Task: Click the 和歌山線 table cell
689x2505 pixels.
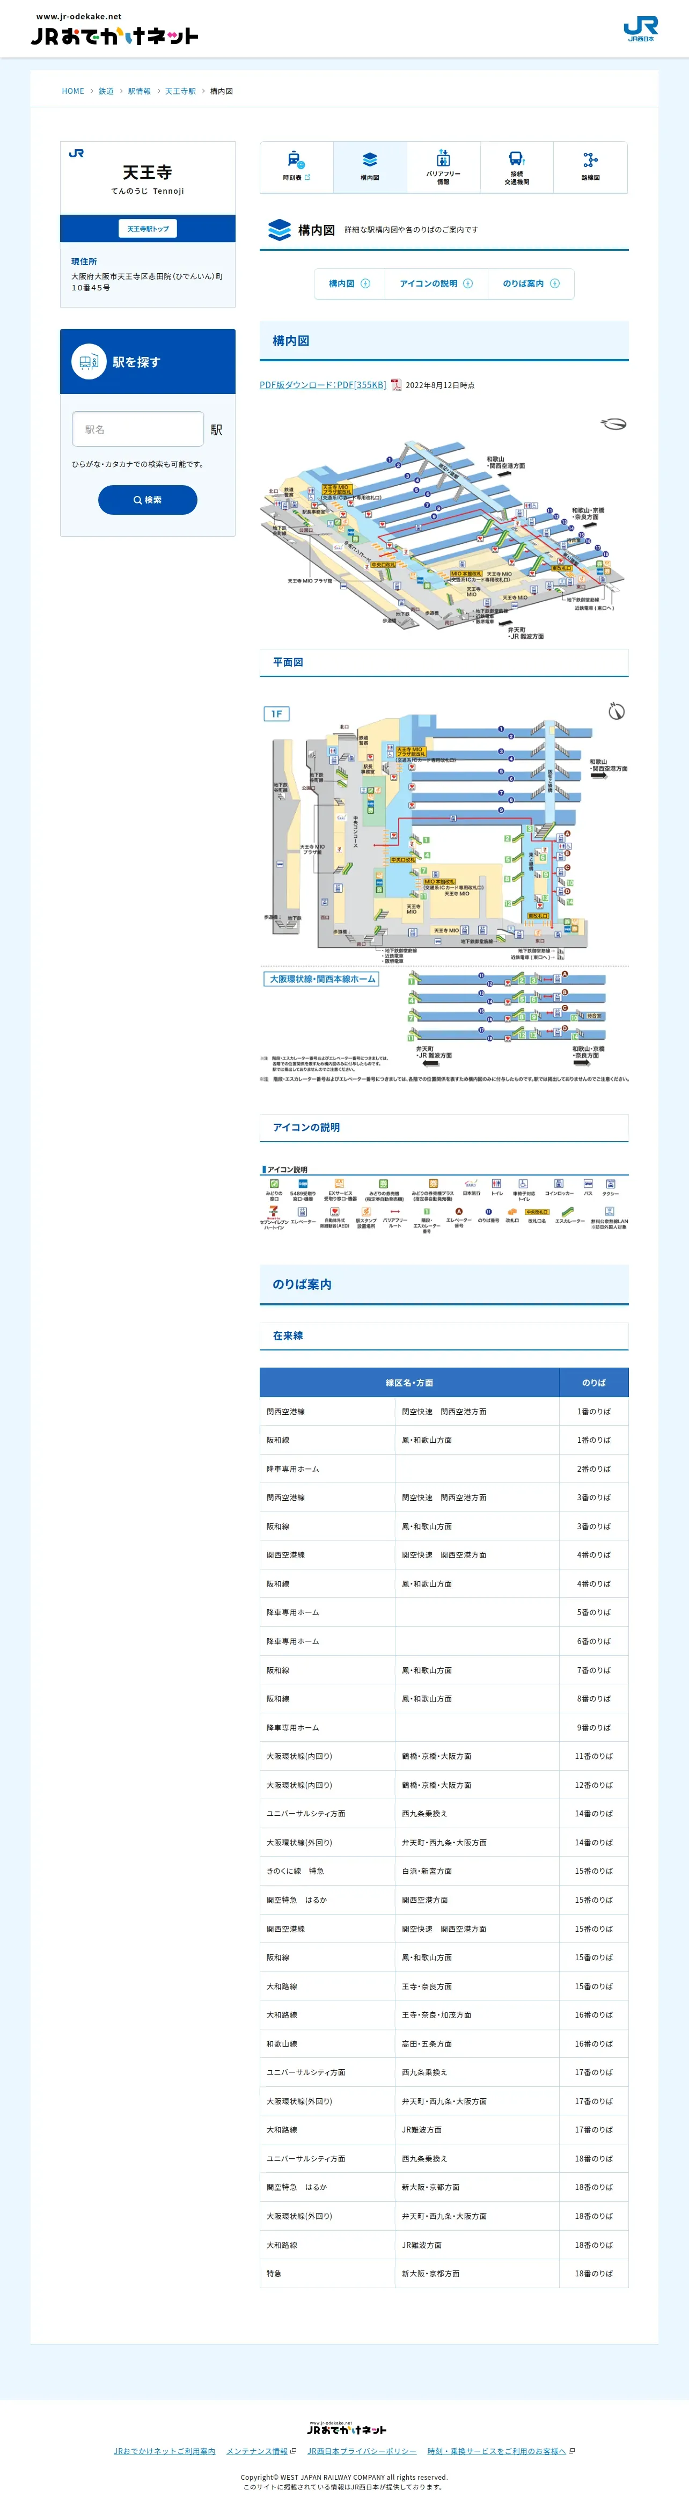Action: click(327, 2044)
